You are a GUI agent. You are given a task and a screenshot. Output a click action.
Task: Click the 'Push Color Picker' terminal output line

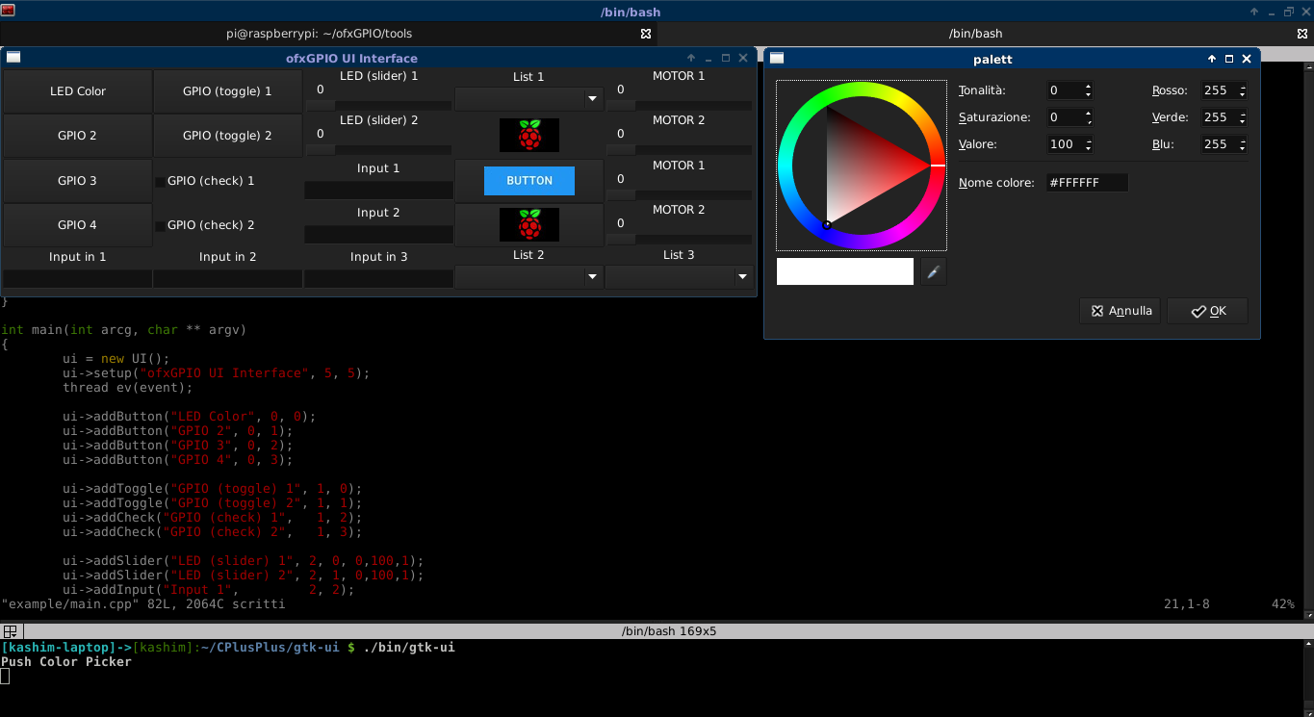coord(66,661)
